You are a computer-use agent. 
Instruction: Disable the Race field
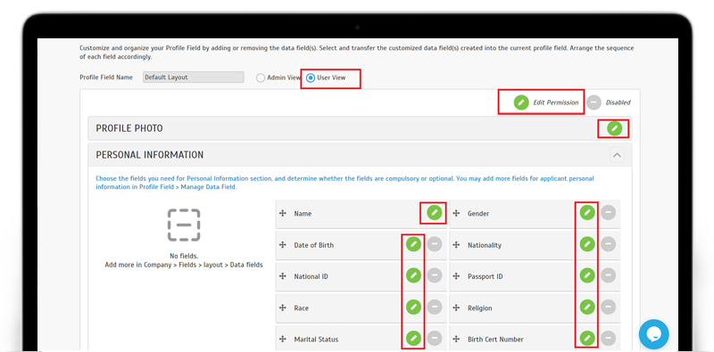(435, 307)
